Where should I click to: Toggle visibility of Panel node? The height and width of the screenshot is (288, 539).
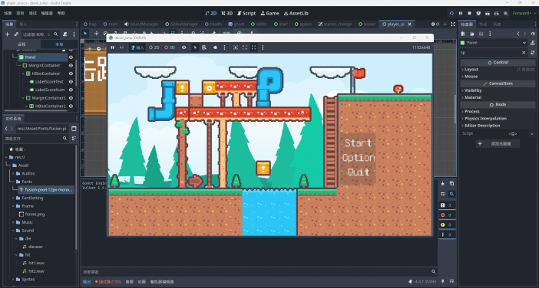[x=71, y=57]
